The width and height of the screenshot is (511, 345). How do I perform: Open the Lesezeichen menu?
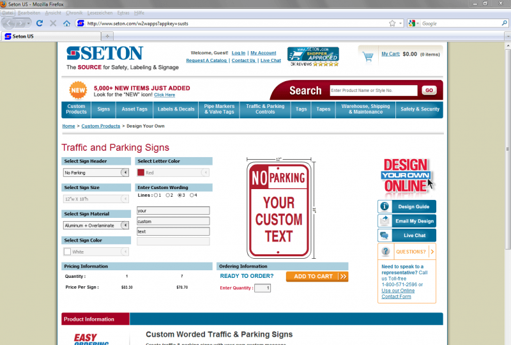100,13
